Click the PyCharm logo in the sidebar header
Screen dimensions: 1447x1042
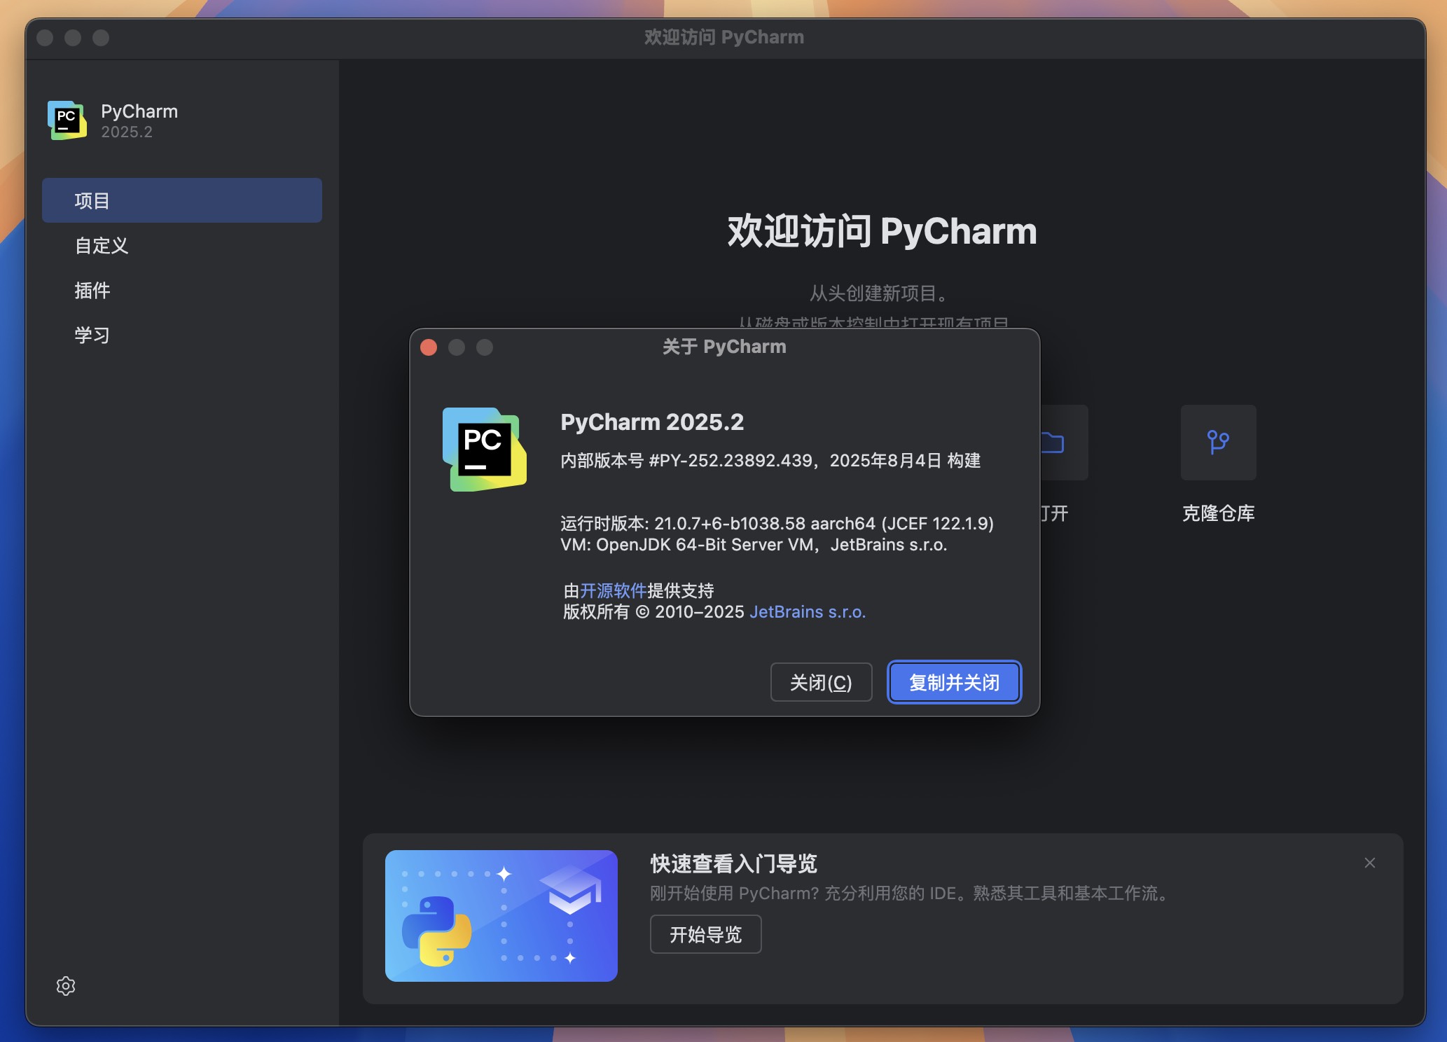[x=67, y=120]
